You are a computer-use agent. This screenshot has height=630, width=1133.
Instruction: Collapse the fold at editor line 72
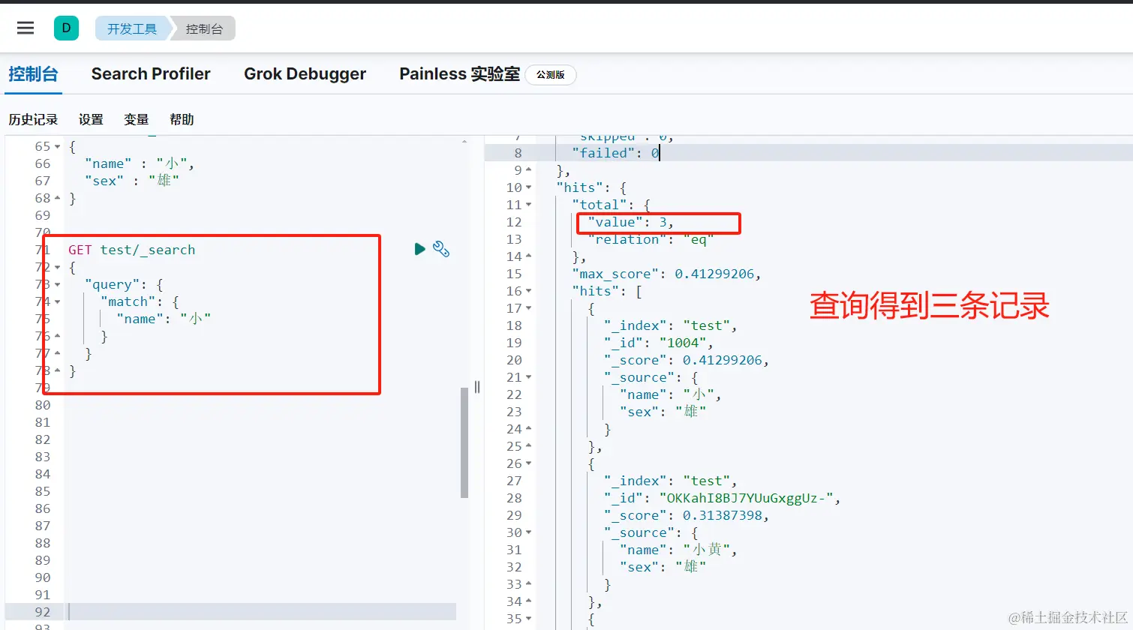point(58,268)
